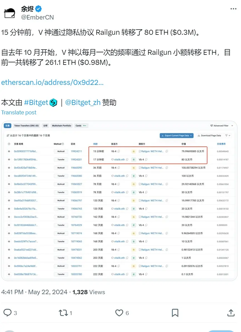The image size is (241, 332).
Task: Click the Translate post link
Action: [19, 112]
